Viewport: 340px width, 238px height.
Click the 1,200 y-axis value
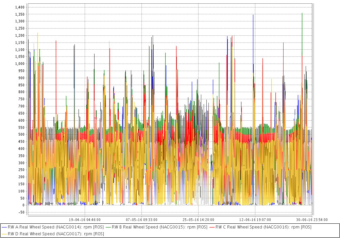pos(20,36)
